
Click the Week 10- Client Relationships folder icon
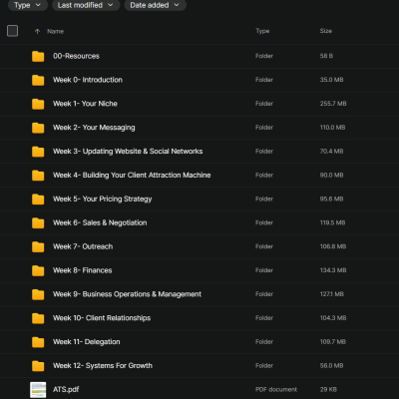pos(38,318)
